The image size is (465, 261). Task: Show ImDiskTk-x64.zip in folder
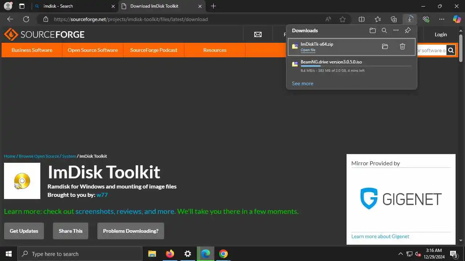[385, 46]
